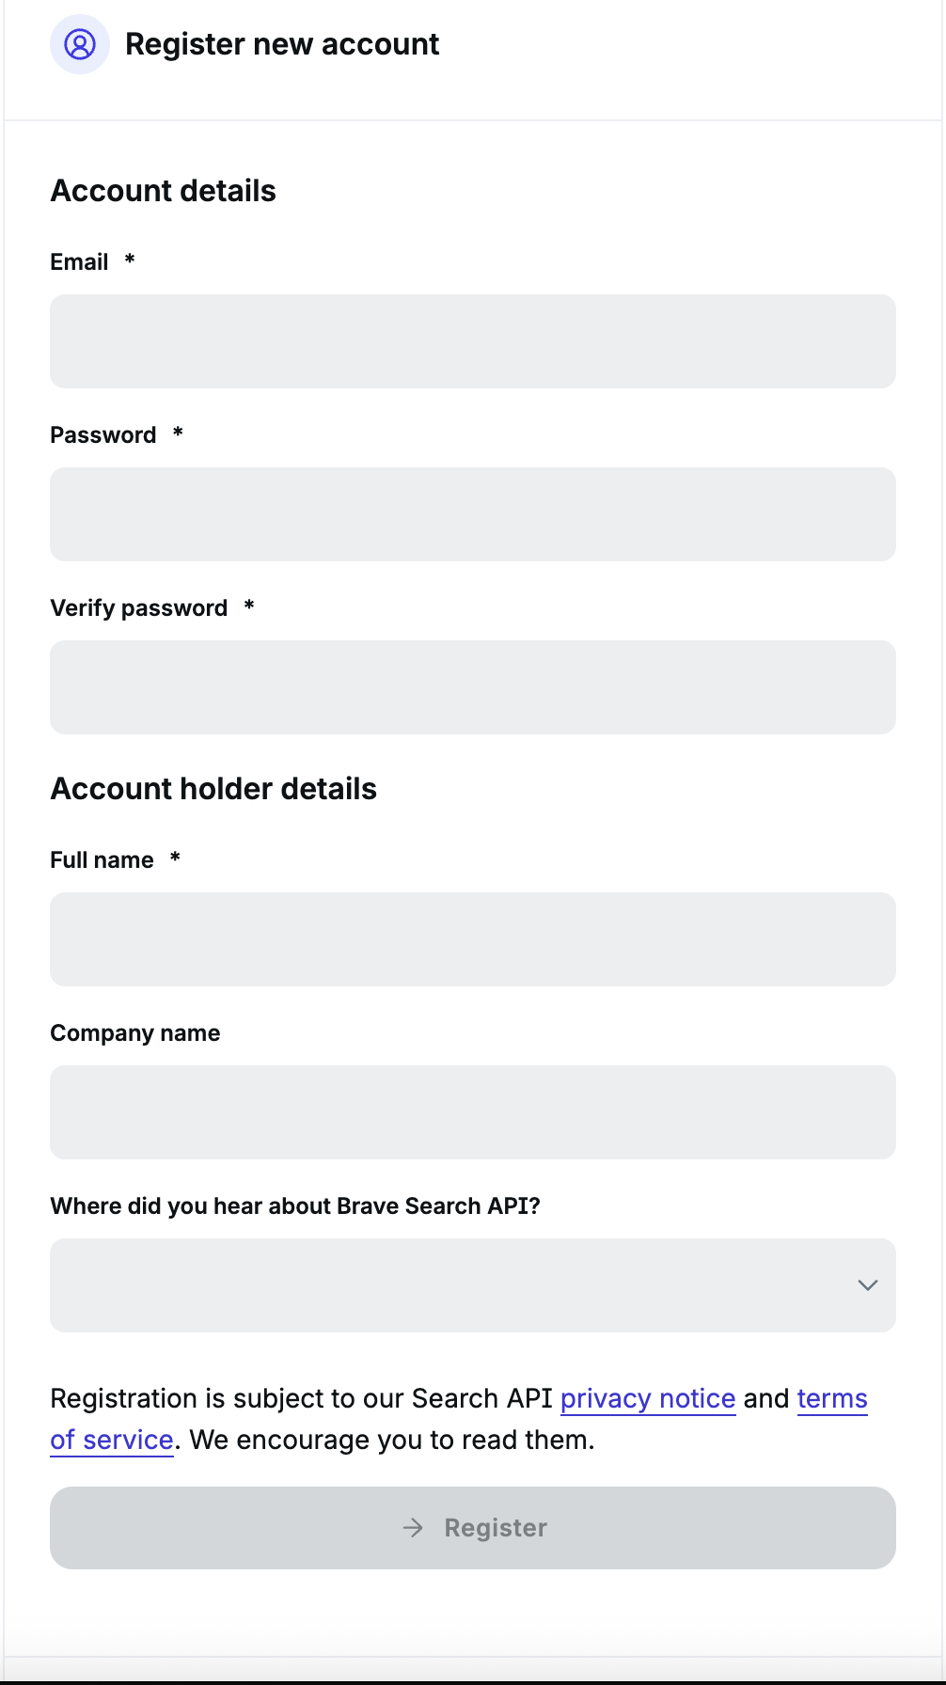This screenshot has height=1685, width=946.
Task: Expand the dropdown chevron arrow
Action: click(x=867, y=1285)
